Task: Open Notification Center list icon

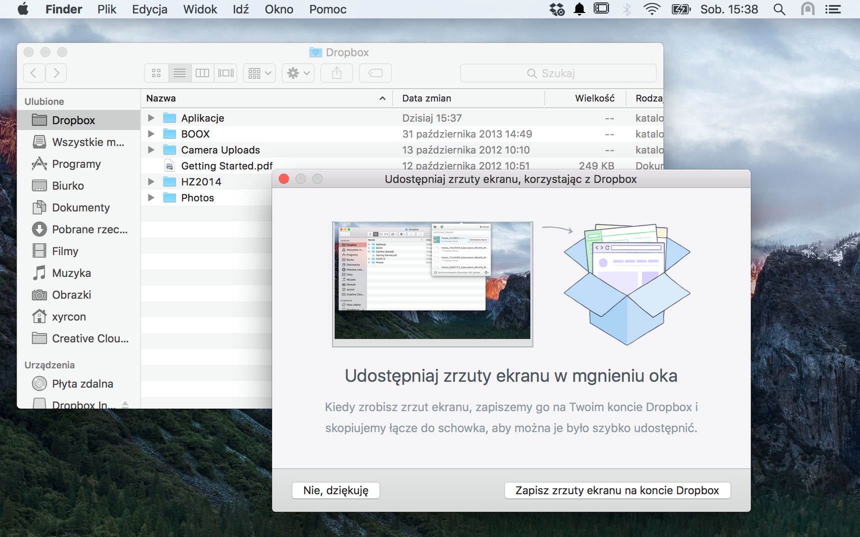Action: pos(832,9)
